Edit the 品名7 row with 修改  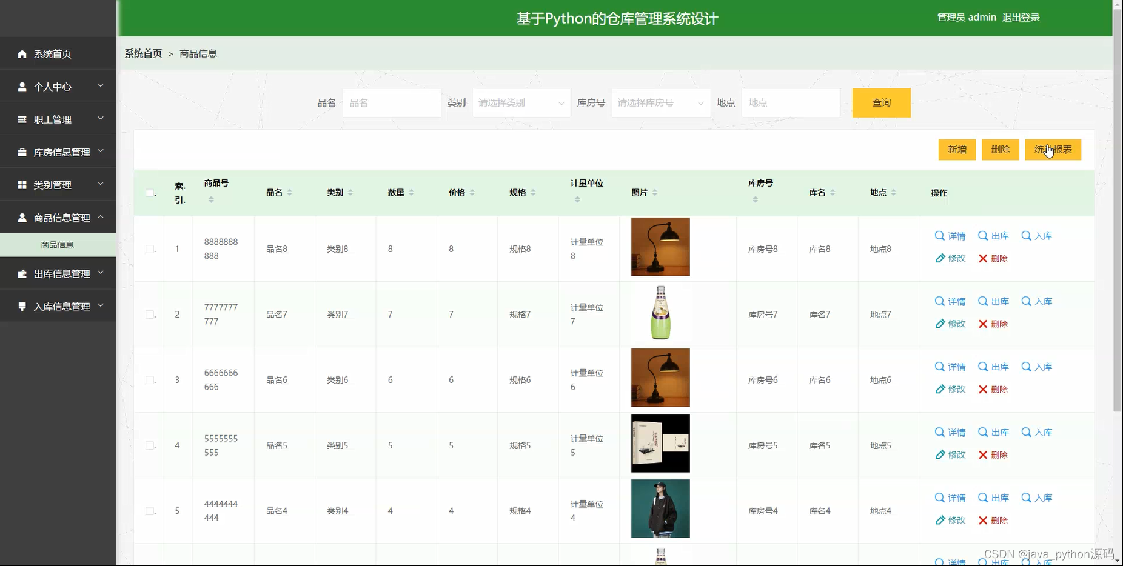point(950,324)
